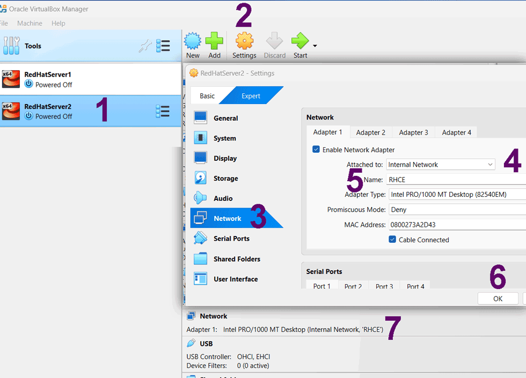Open Audio settings category
Image resolution: width=526 pixels, height=378 pixels.
click(x=237, y=198)
